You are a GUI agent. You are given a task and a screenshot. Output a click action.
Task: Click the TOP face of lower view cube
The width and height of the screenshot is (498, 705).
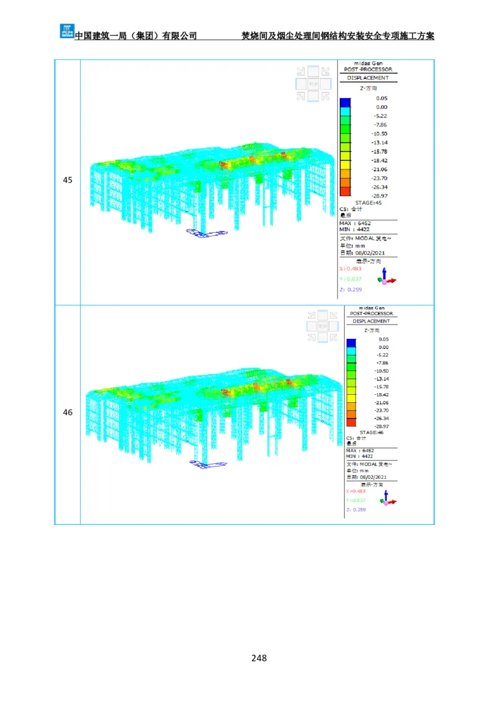coord(322,326)
